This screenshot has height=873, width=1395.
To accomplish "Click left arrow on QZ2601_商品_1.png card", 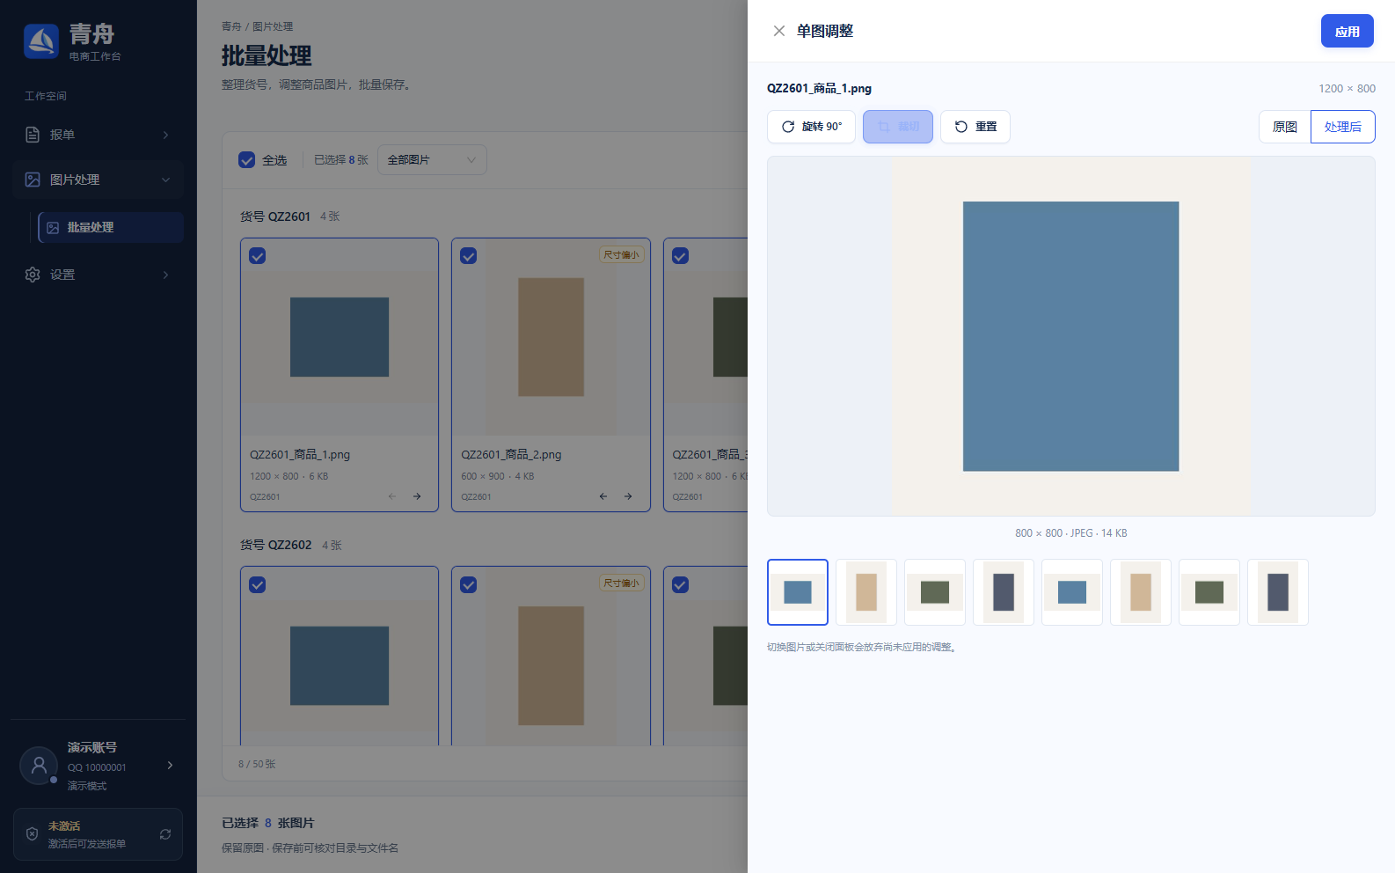I will [x=392, y=496].
